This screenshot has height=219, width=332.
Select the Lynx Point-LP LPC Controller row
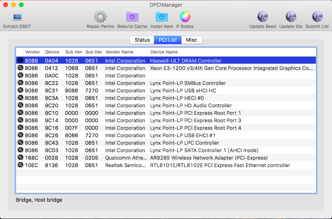point(184,143)
